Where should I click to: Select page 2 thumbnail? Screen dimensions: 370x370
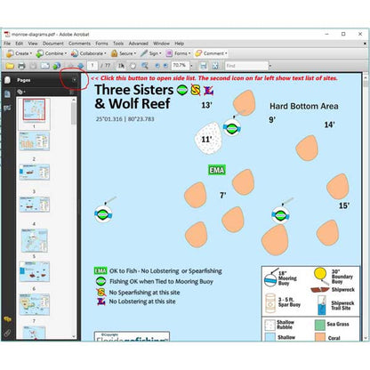pyautogui.click(x=34, y=141)
